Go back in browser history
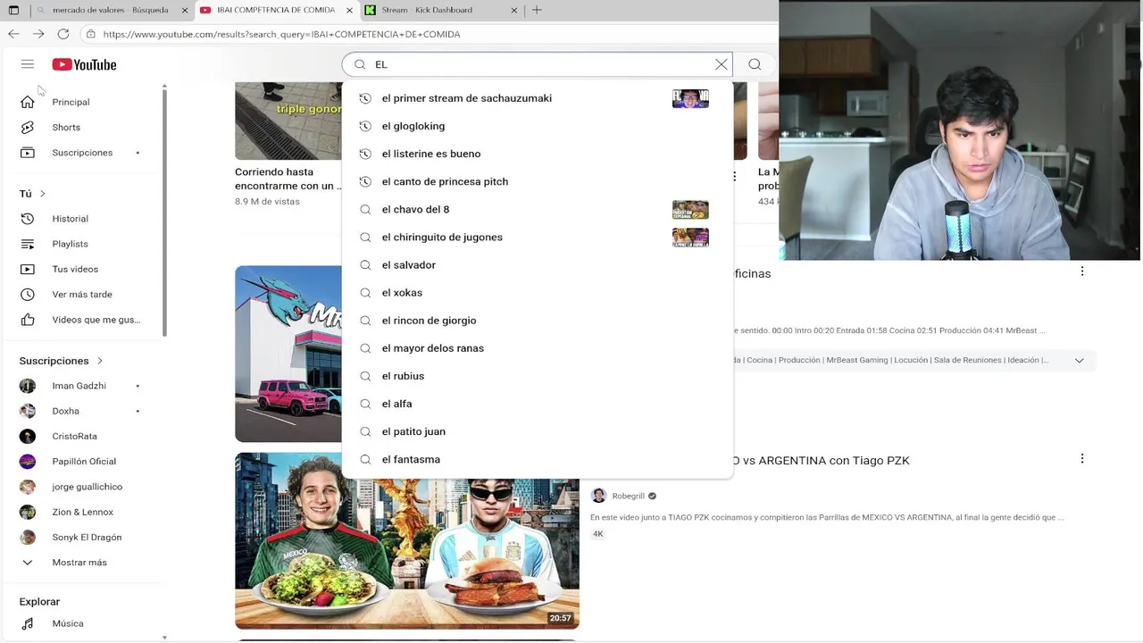 (13, 34)
